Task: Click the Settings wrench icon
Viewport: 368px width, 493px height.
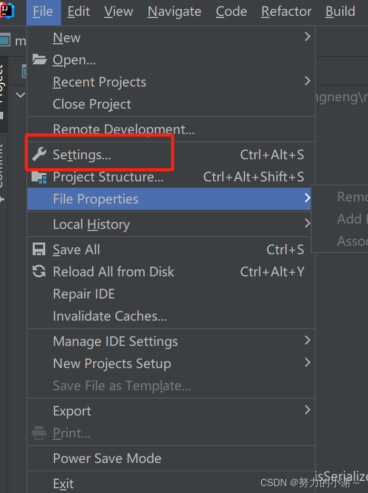Action: (39, 154)
